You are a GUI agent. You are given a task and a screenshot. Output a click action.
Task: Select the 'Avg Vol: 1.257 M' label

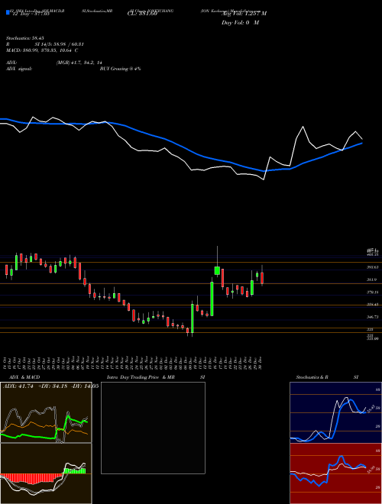244,14
